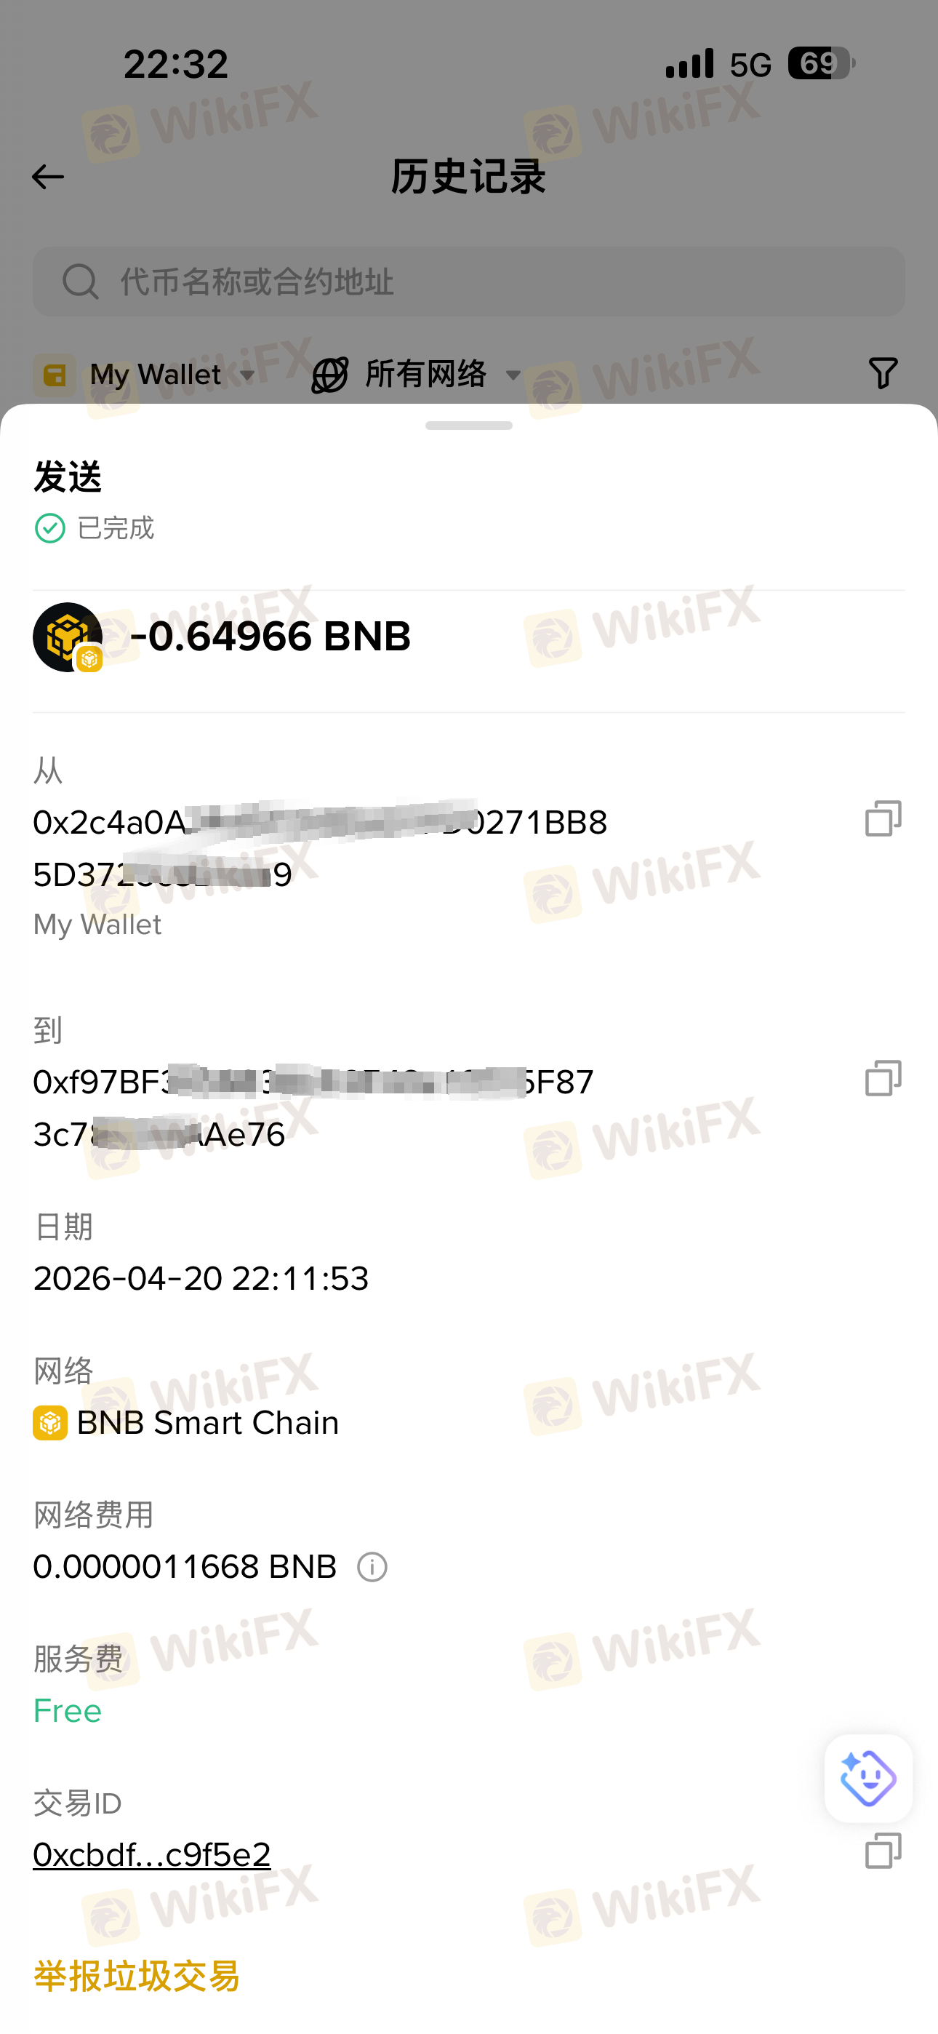The width and height of the screenshot is (938, 2034).
Task: Tap the back arrow icon
Action: (x=47, y=176)
